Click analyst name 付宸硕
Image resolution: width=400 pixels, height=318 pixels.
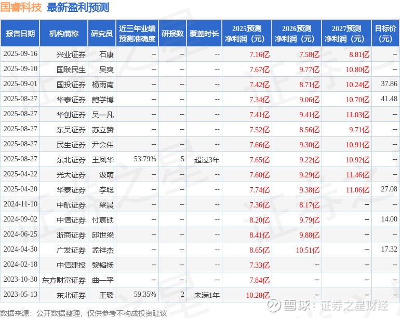pos(102,220)
